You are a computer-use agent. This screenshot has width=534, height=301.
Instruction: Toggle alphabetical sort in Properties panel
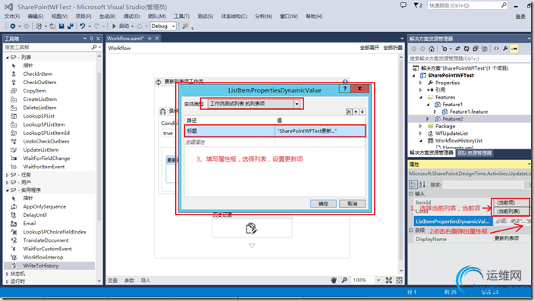point(422,184)
